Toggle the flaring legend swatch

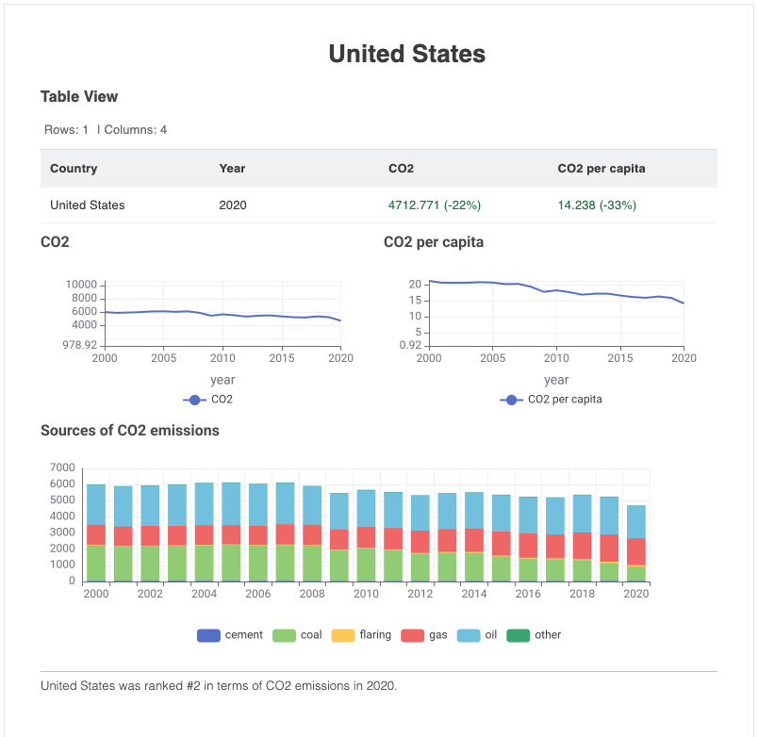click(343, 635)
